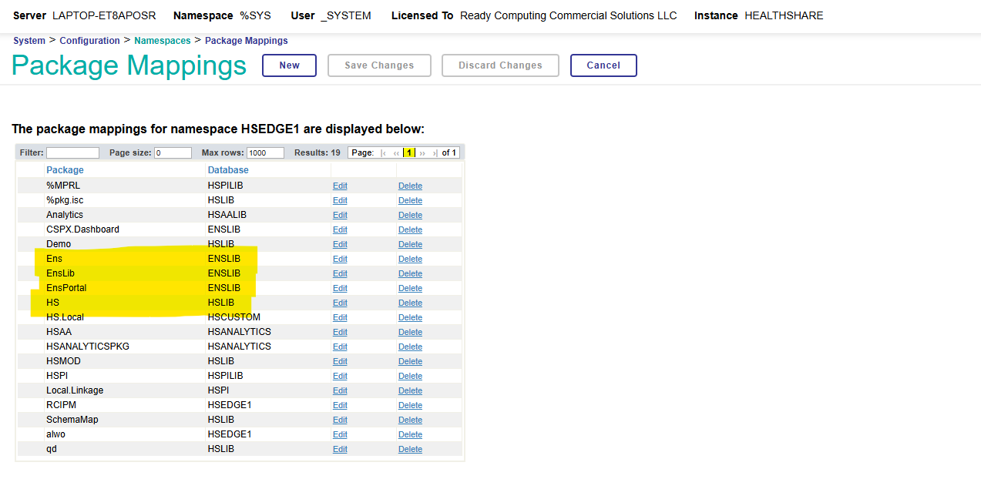
Task: Edit the RCIPM package mapping
Action: (x=340, y=405)
